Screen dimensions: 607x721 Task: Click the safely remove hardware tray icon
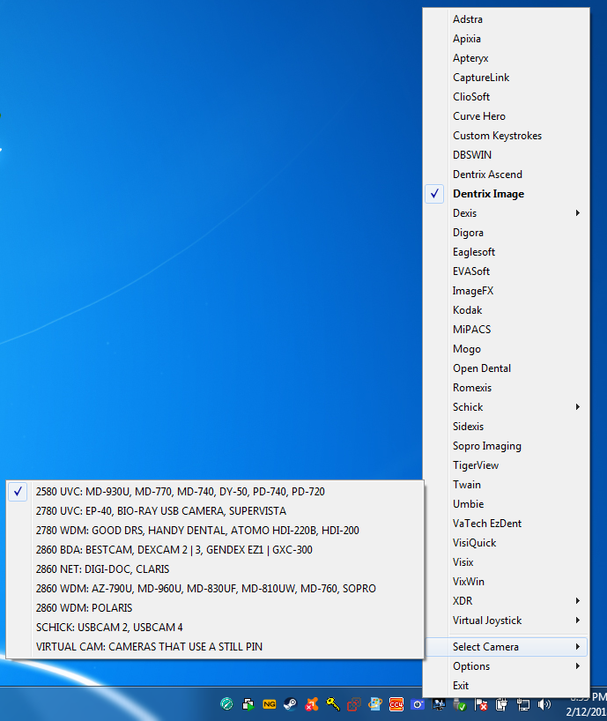pos(460,704)
